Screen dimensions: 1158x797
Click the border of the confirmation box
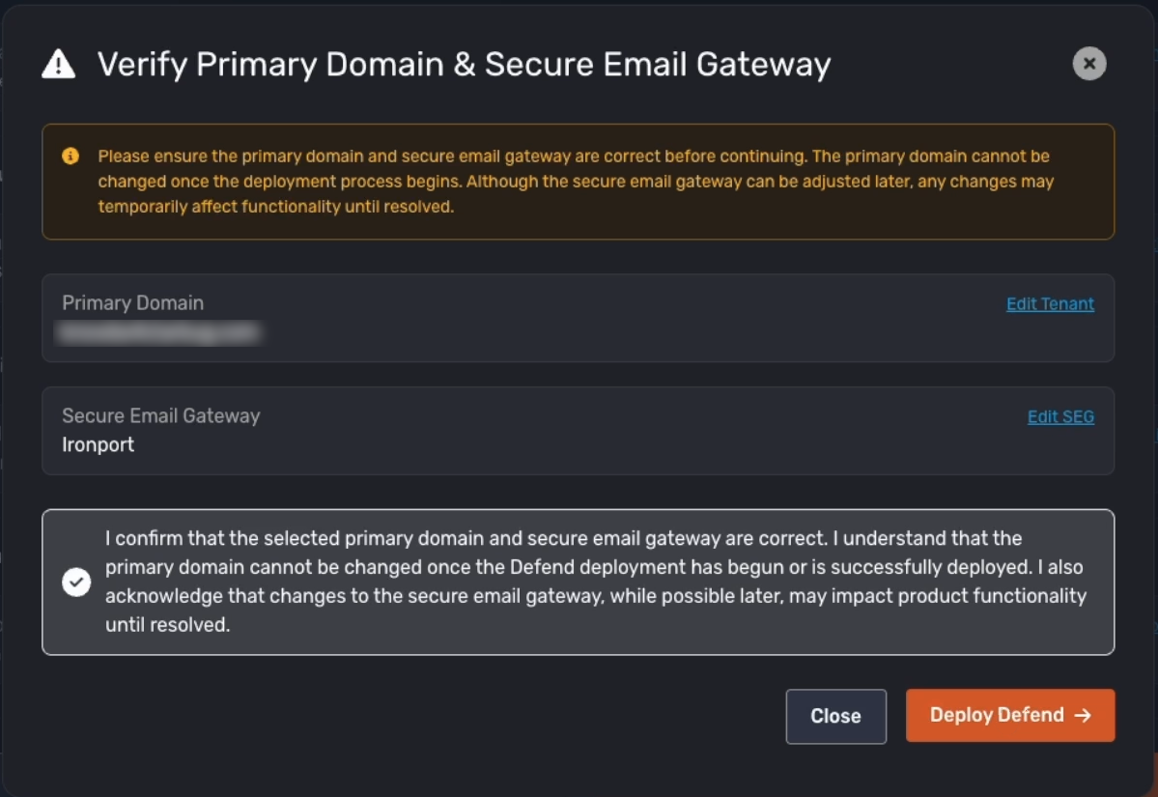pyautogui.click(x=578, y=510)
